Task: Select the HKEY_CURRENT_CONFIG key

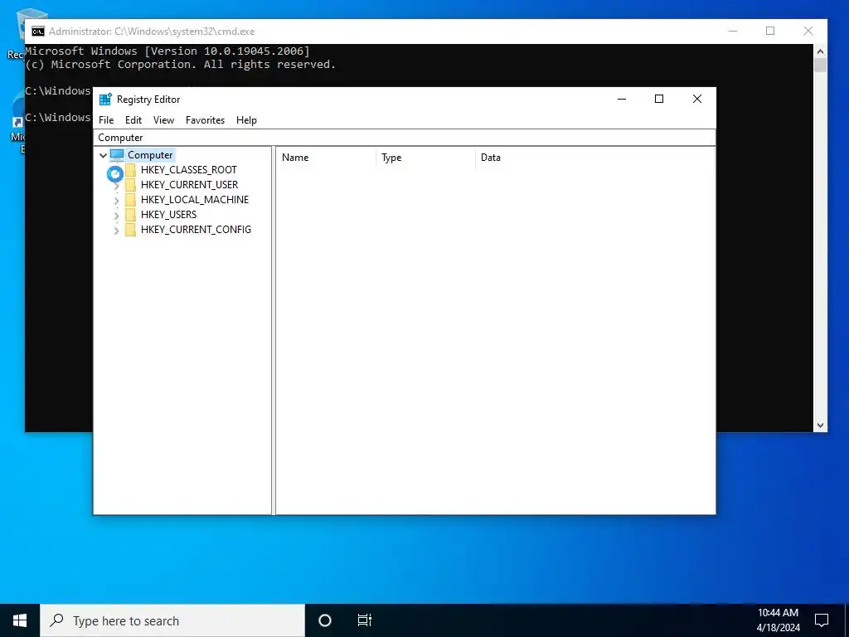Action: pyautogui.click(x=196, y=230)
